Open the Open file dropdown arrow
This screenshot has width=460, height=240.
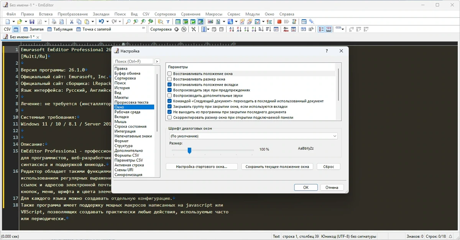[x=26, y=21]
